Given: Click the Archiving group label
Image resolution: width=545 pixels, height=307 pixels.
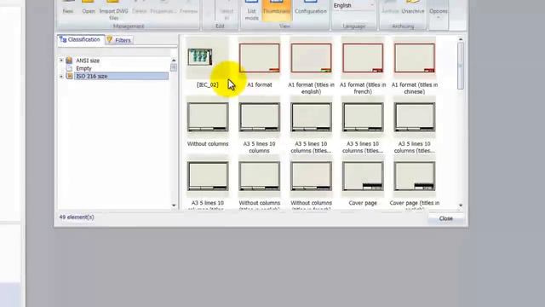Looking at the screenshot, I should click(403, 26).
